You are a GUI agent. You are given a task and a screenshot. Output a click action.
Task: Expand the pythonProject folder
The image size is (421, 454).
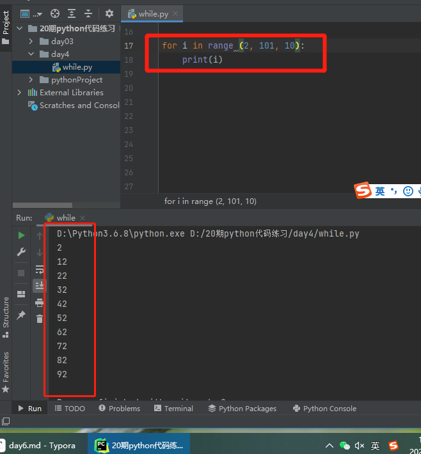pos(31,80)
